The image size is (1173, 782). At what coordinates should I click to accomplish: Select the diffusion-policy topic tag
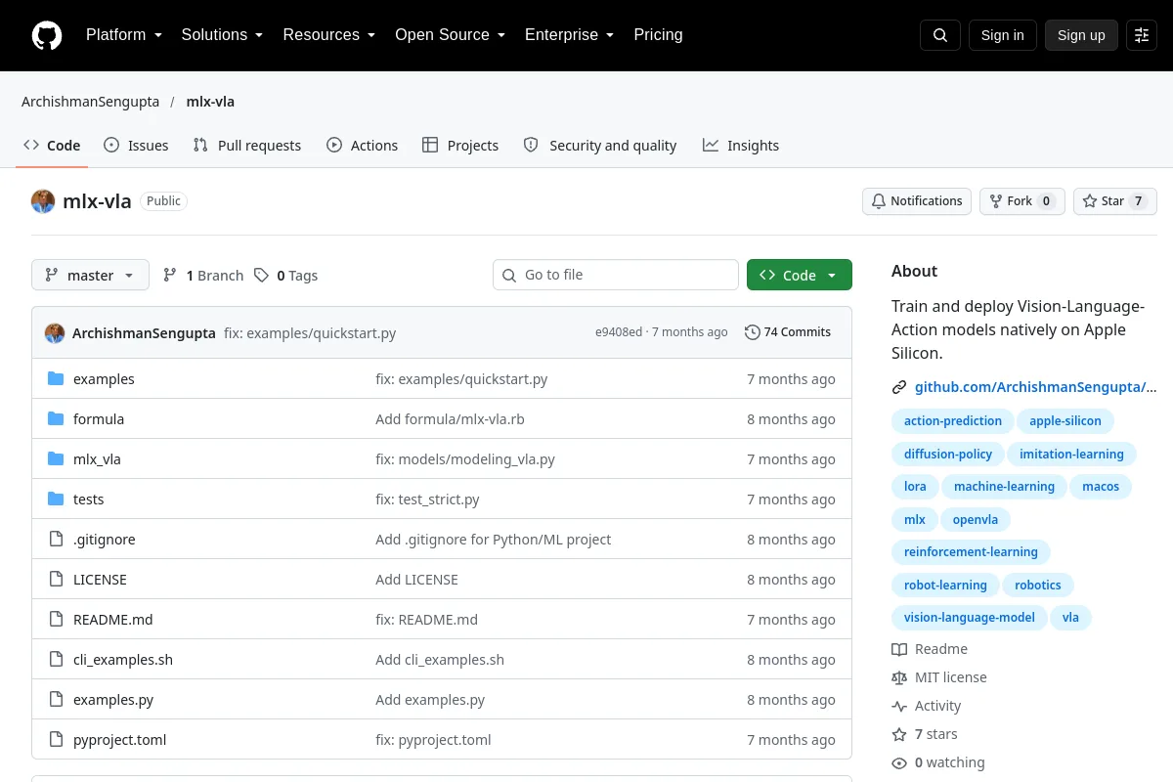point(948,454)
